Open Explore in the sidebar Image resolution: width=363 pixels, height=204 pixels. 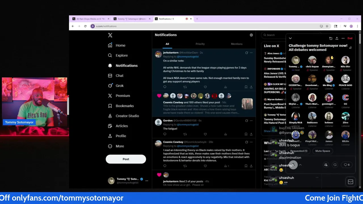pos(118,56)
